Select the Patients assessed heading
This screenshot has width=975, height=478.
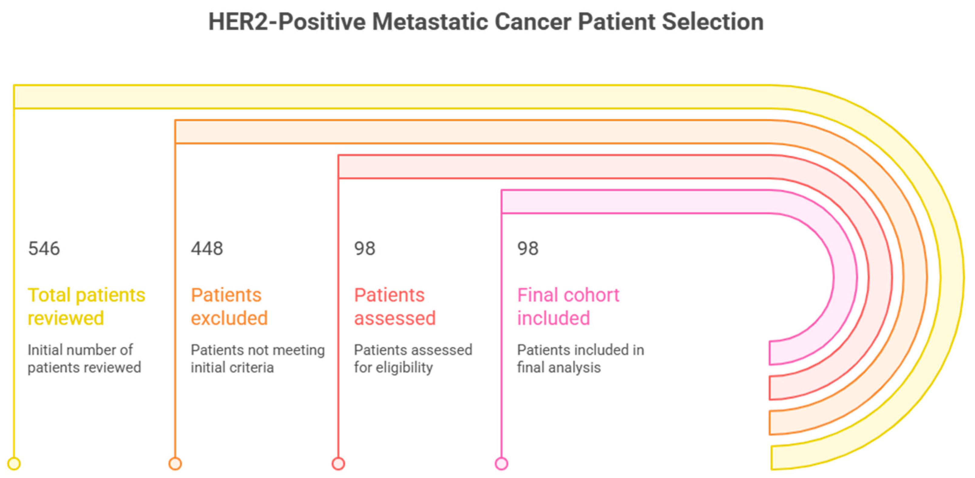coord(395,306)
